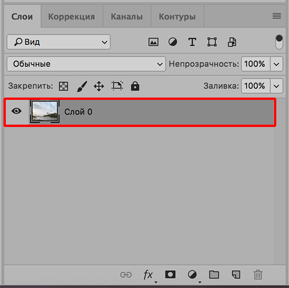Open the Обычные blend mode dropdown

[86, 64]
